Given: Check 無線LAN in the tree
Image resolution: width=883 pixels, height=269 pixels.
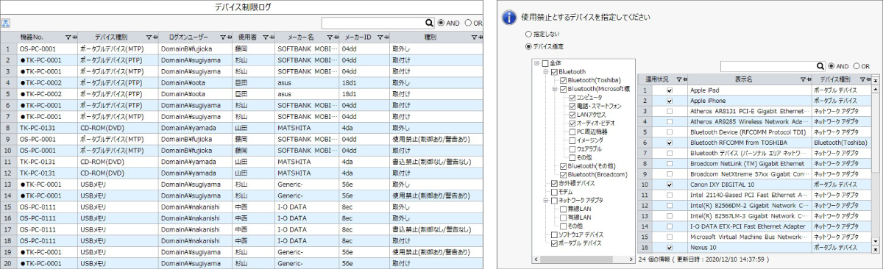Looking at the screenshot, I should [563, 209].
